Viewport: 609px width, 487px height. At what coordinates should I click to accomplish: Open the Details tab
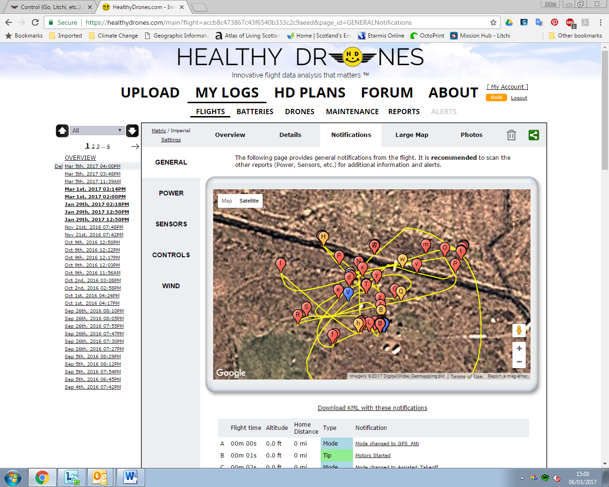[290, 135]
